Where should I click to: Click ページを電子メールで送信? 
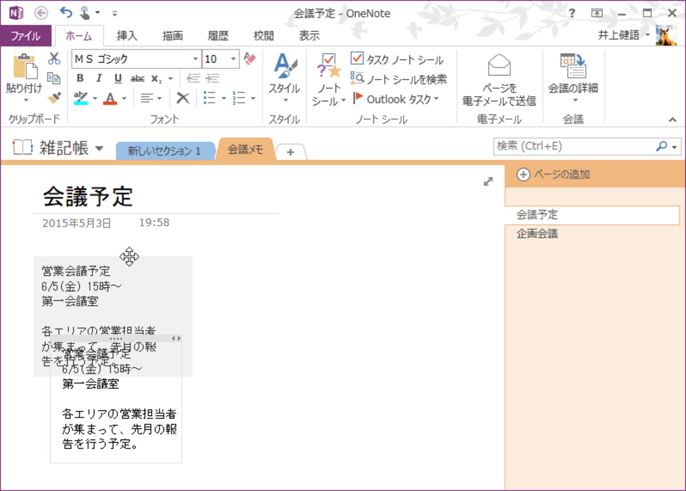click(x=499, y=80)
